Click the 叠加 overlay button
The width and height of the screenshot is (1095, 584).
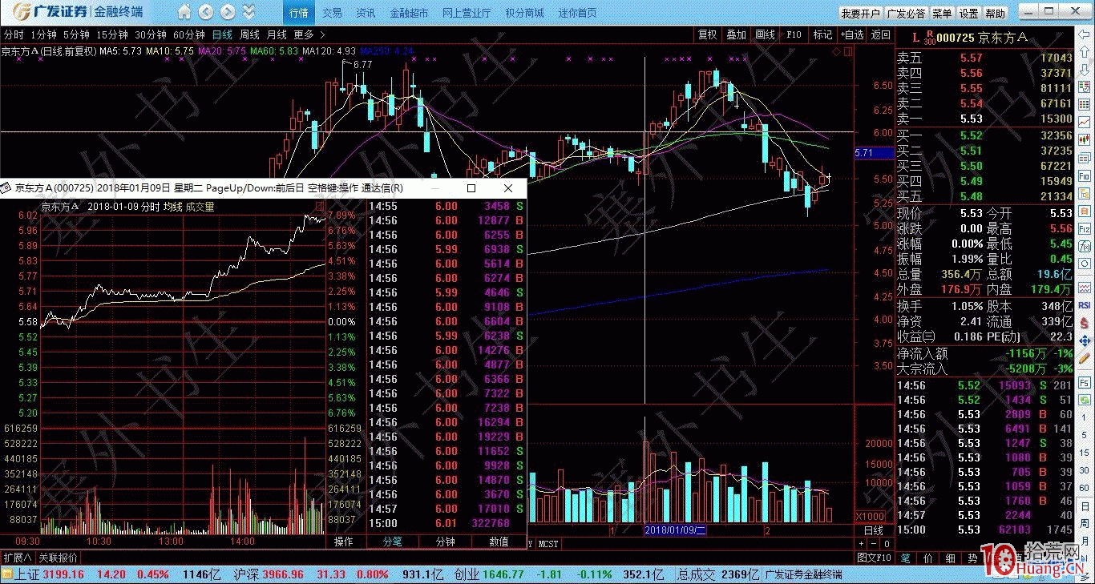click(737, 34)
